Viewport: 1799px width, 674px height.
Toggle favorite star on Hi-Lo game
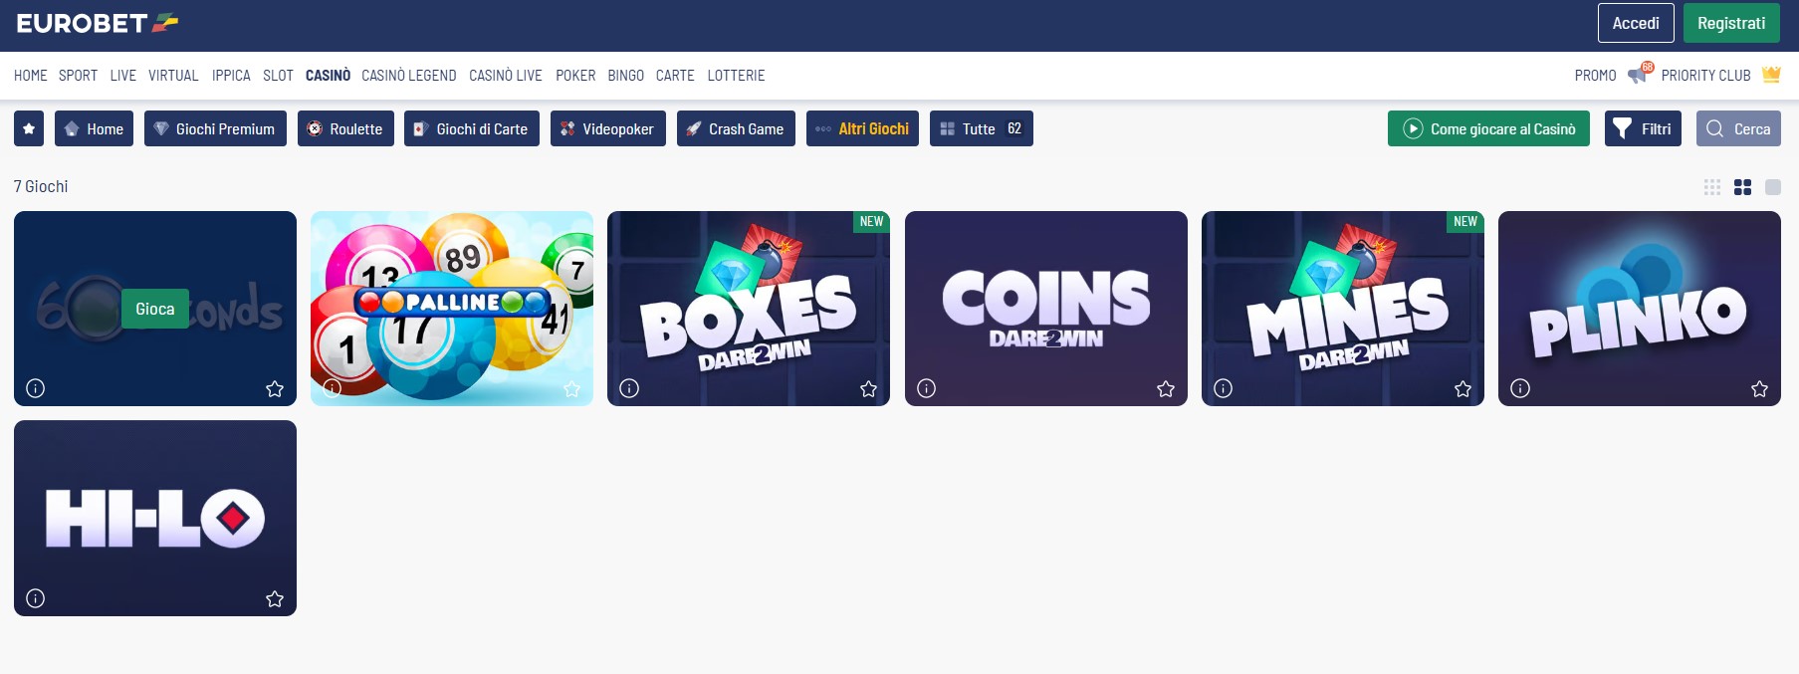[275, 598]
